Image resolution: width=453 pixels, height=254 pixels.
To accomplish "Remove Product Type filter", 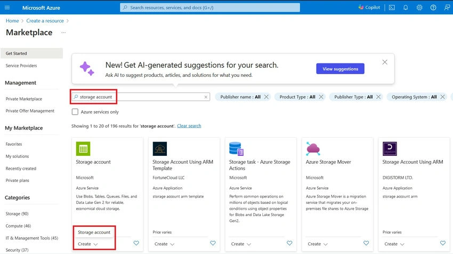I will [x=321, y=97].
